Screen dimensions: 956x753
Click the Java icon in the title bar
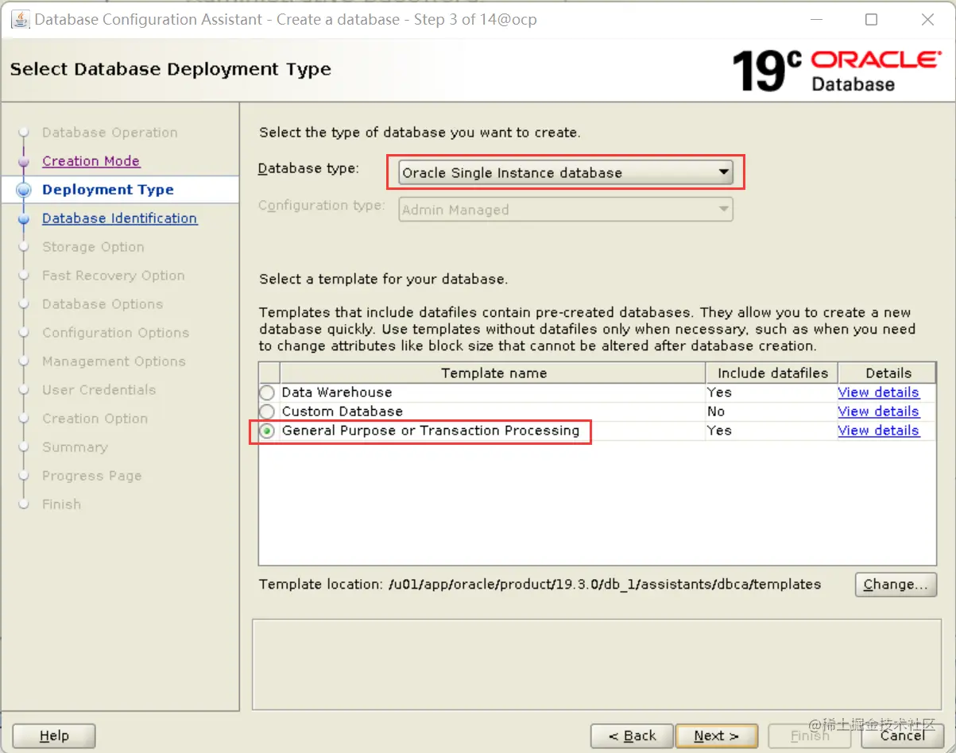pyautogui.click(x=19, y=19)
